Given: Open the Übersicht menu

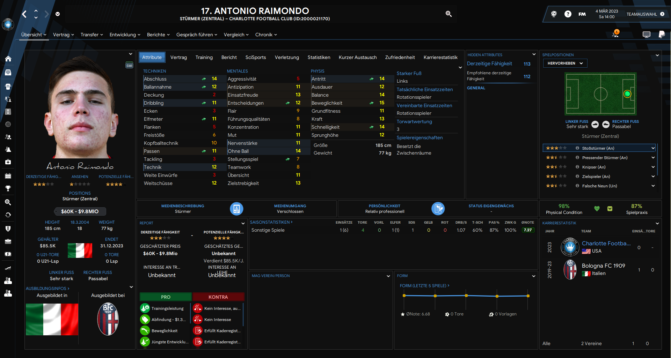Looking at the screenshot, I should point(34,35).
